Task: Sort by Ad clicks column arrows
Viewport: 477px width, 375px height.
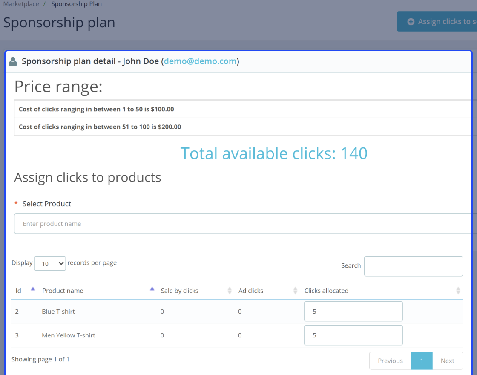Action: [x=295, y=291]
